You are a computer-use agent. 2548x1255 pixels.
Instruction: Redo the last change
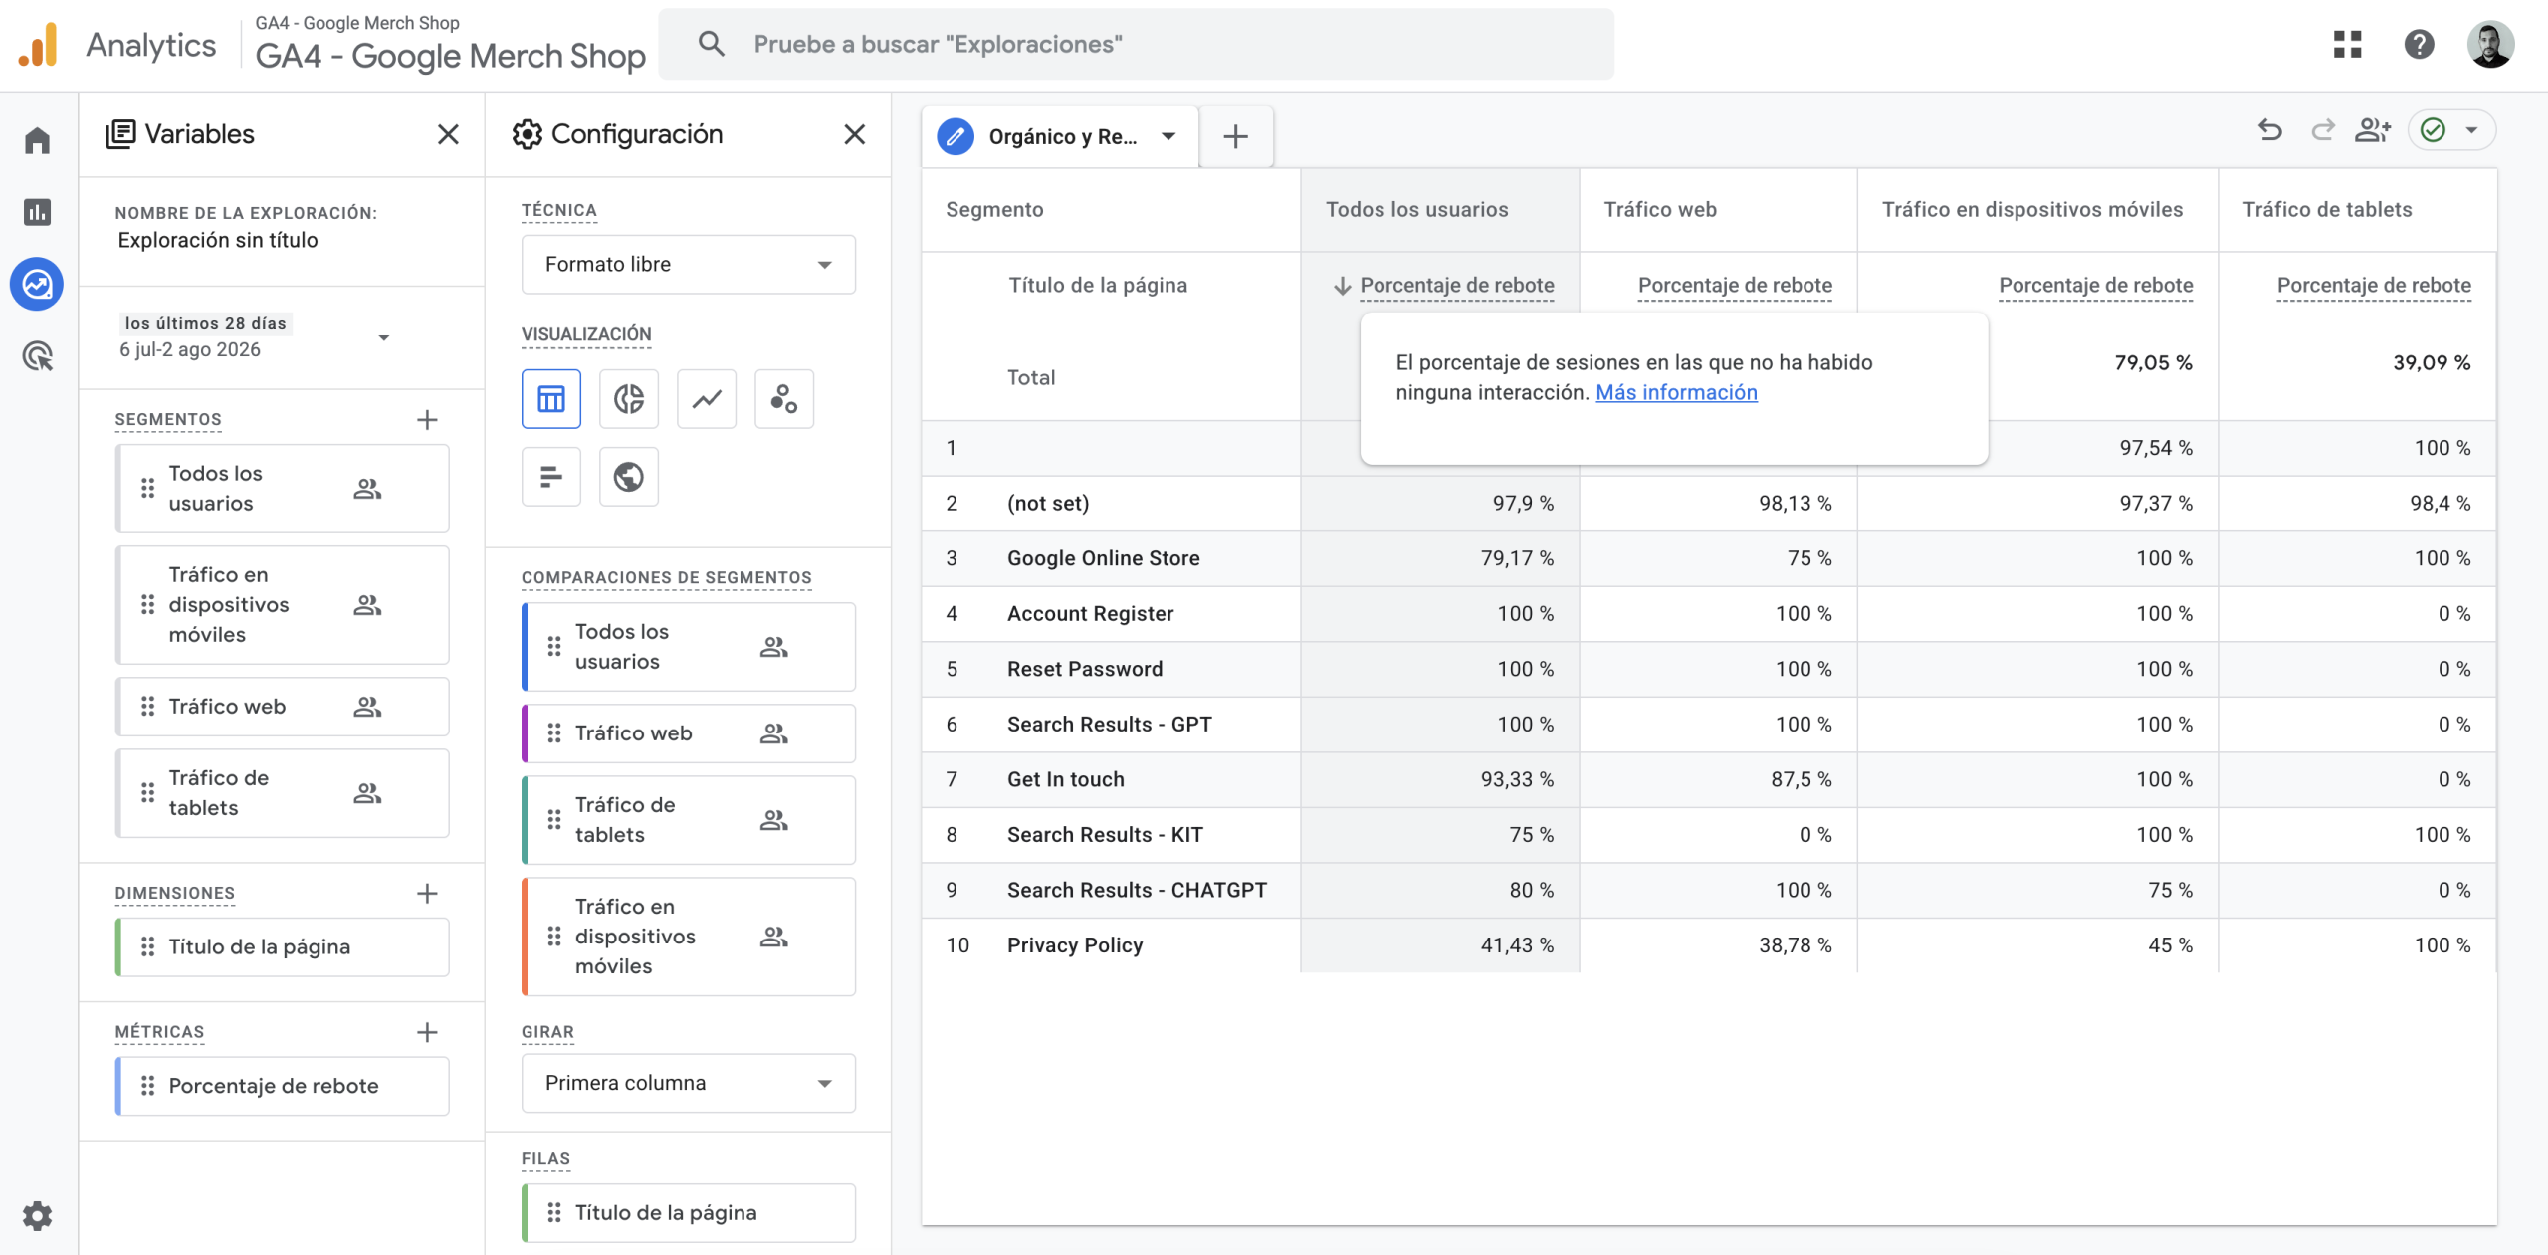2322,130
